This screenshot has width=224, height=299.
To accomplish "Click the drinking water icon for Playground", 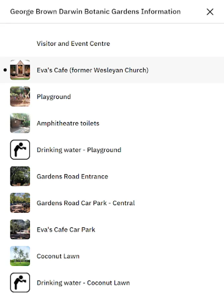I will coord(20,150).
